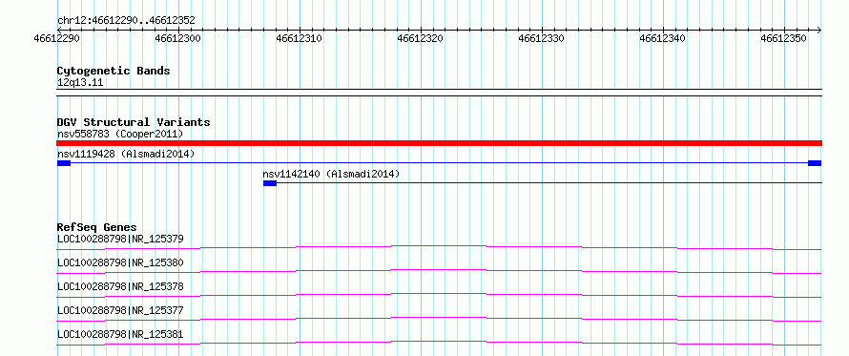Open the LOC100288798|NR_125379 gene label
Screen dimensions: 849x356
(120, 239)
